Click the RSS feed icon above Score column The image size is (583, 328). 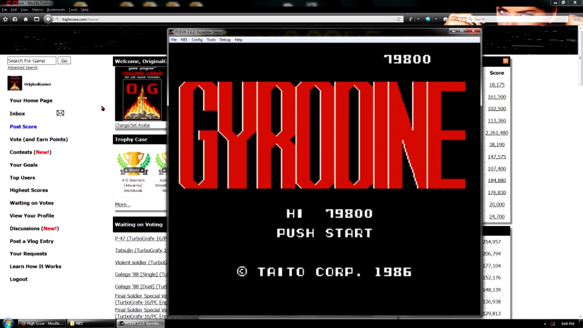(x=506, y=61)
